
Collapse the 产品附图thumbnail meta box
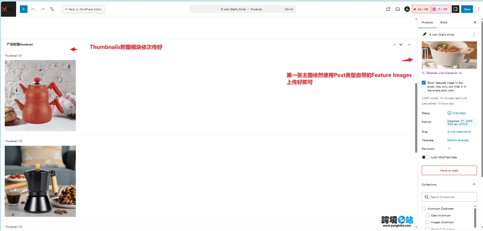(409, 44)
